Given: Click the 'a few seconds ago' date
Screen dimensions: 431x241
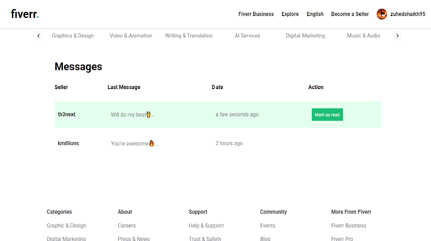Looking at the screenshot, I should (237, 114).
